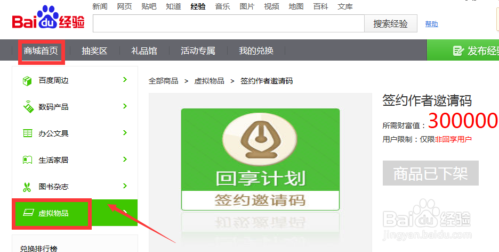This screenshot has height=252, width=499.
Task: Open the 抽奖区 tab
Action: [94, 51]
